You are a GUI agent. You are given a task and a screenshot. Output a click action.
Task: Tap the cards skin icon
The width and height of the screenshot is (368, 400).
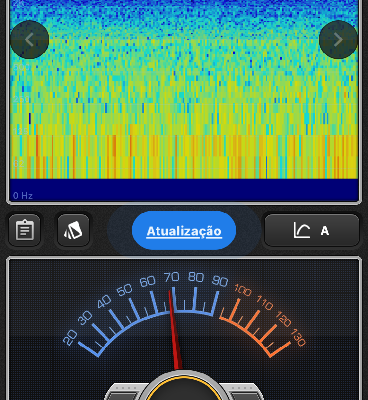74,230
